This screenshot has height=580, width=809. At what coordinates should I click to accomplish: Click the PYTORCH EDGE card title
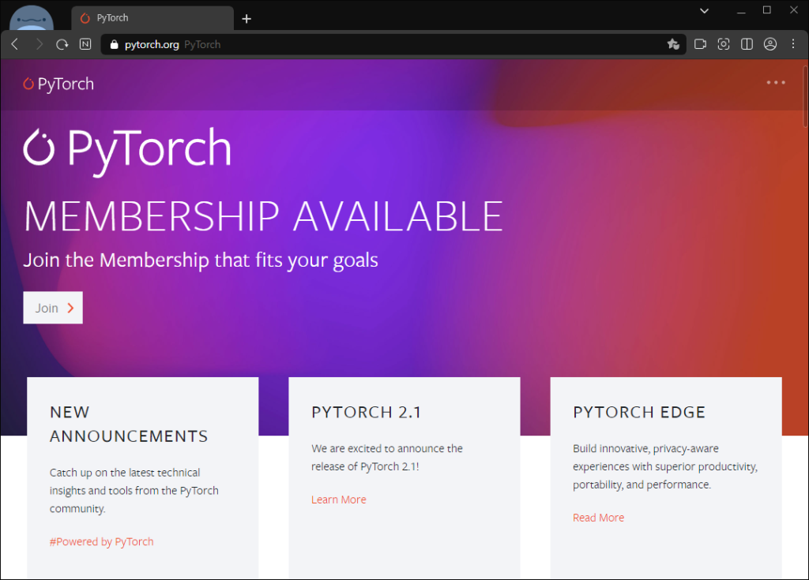tap(638, 413)
